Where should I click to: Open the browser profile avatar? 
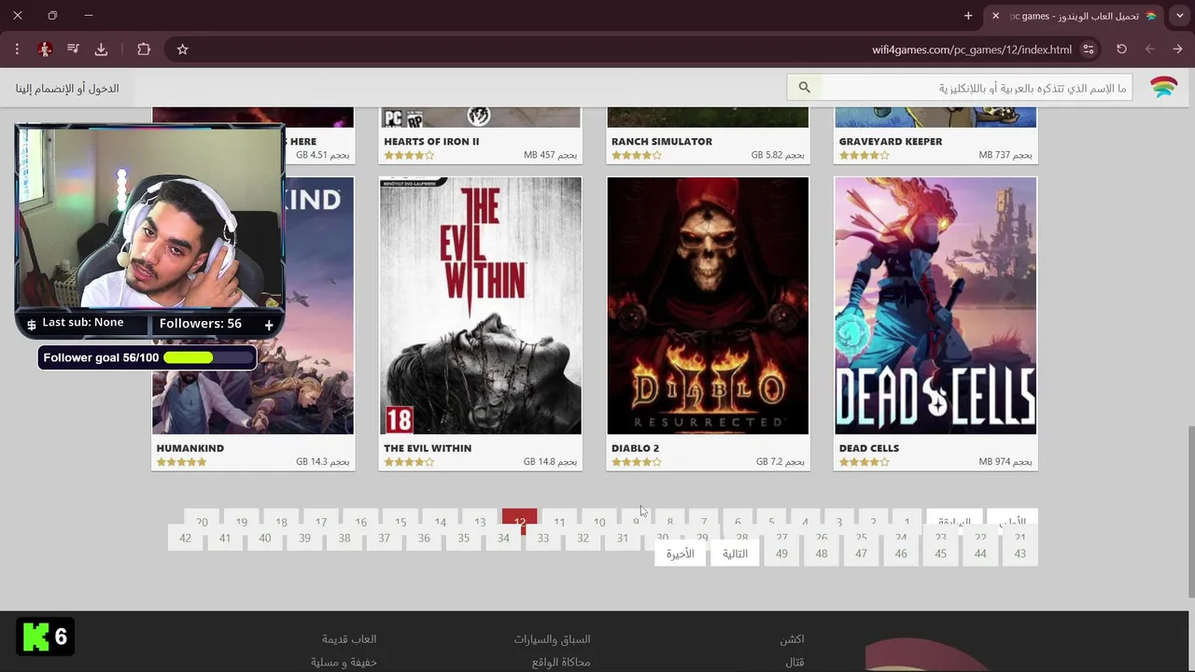45,49
